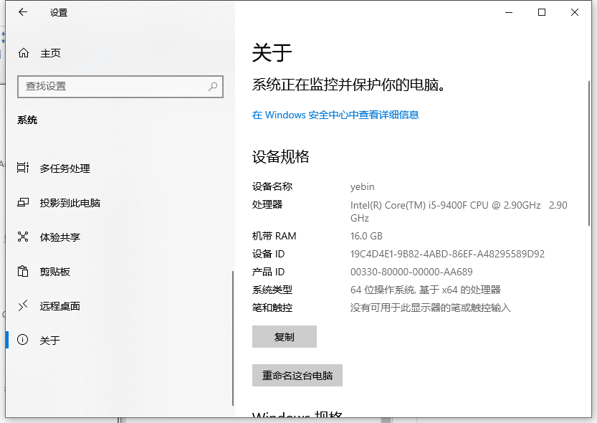This screenshot has width=597, height=423.
Task: Open 剪贴板 via its clipboard icon
Action: coord(22,272)
